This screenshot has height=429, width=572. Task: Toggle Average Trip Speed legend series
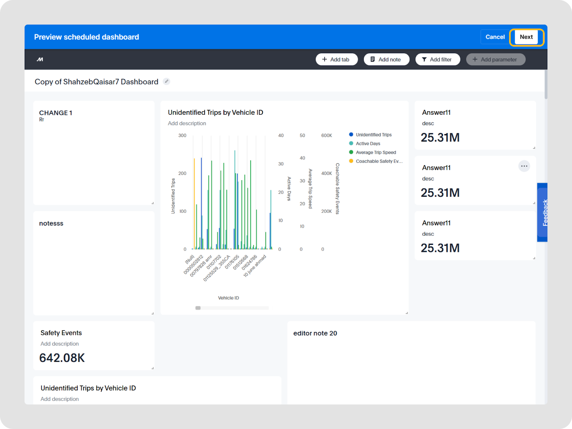click(375, 152)
